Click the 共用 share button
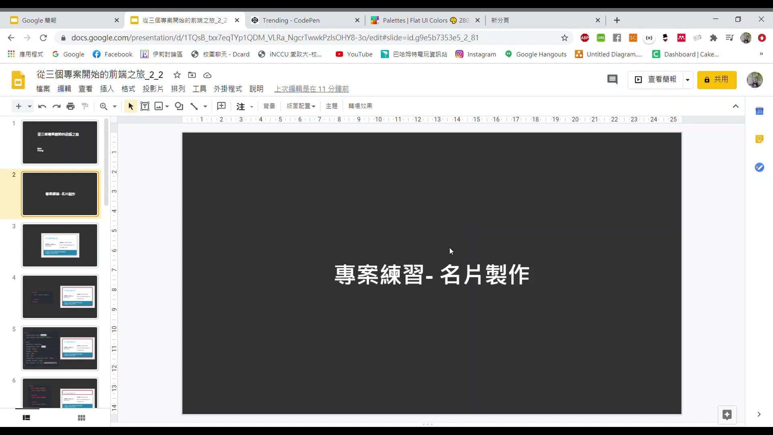Image resolution: width=773 pixels, height=435 pixels. (717, 80)
